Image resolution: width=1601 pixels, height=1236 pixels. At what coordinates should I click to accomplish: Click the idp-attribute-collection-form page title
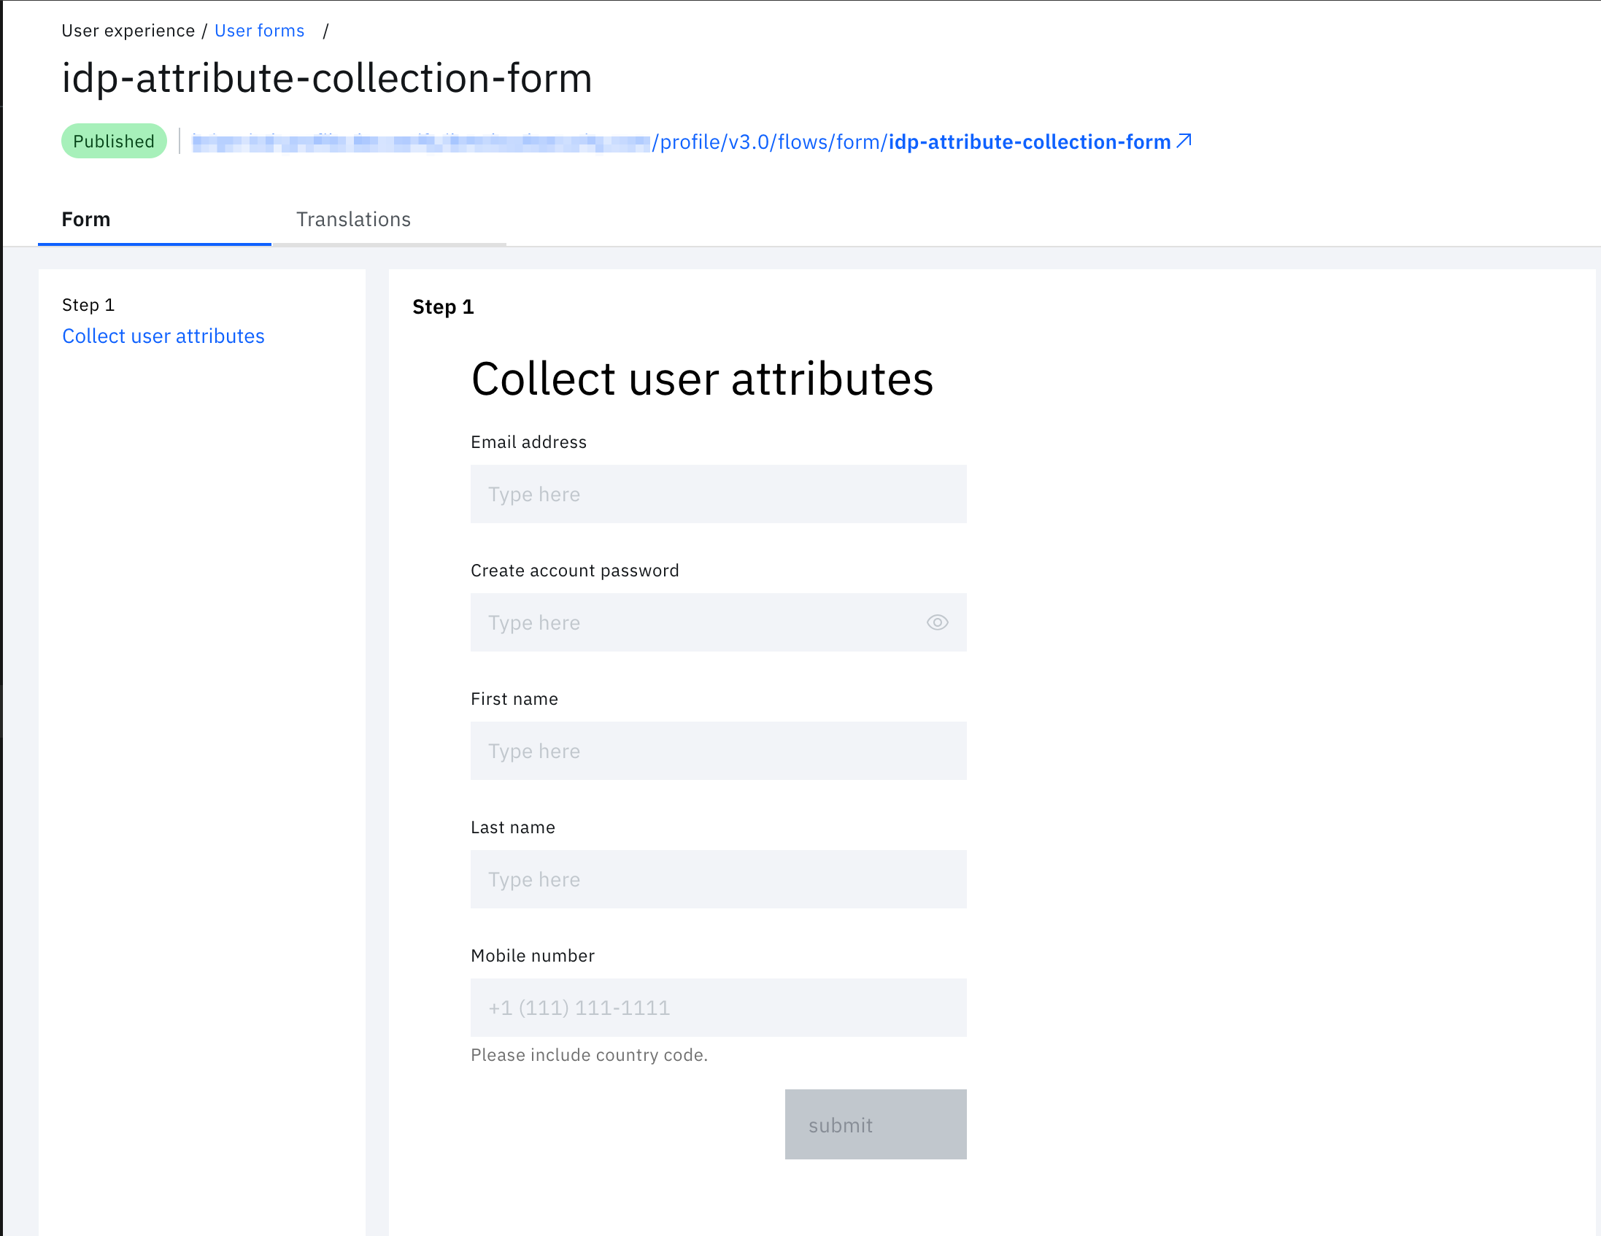point(326,78)
